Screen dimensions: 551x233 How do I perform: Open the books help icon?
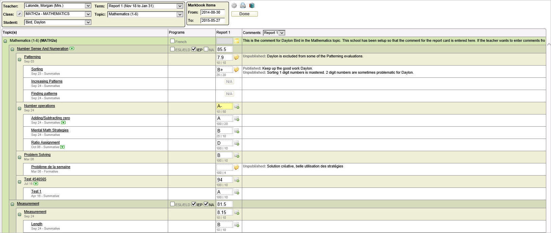click(252, 5)
